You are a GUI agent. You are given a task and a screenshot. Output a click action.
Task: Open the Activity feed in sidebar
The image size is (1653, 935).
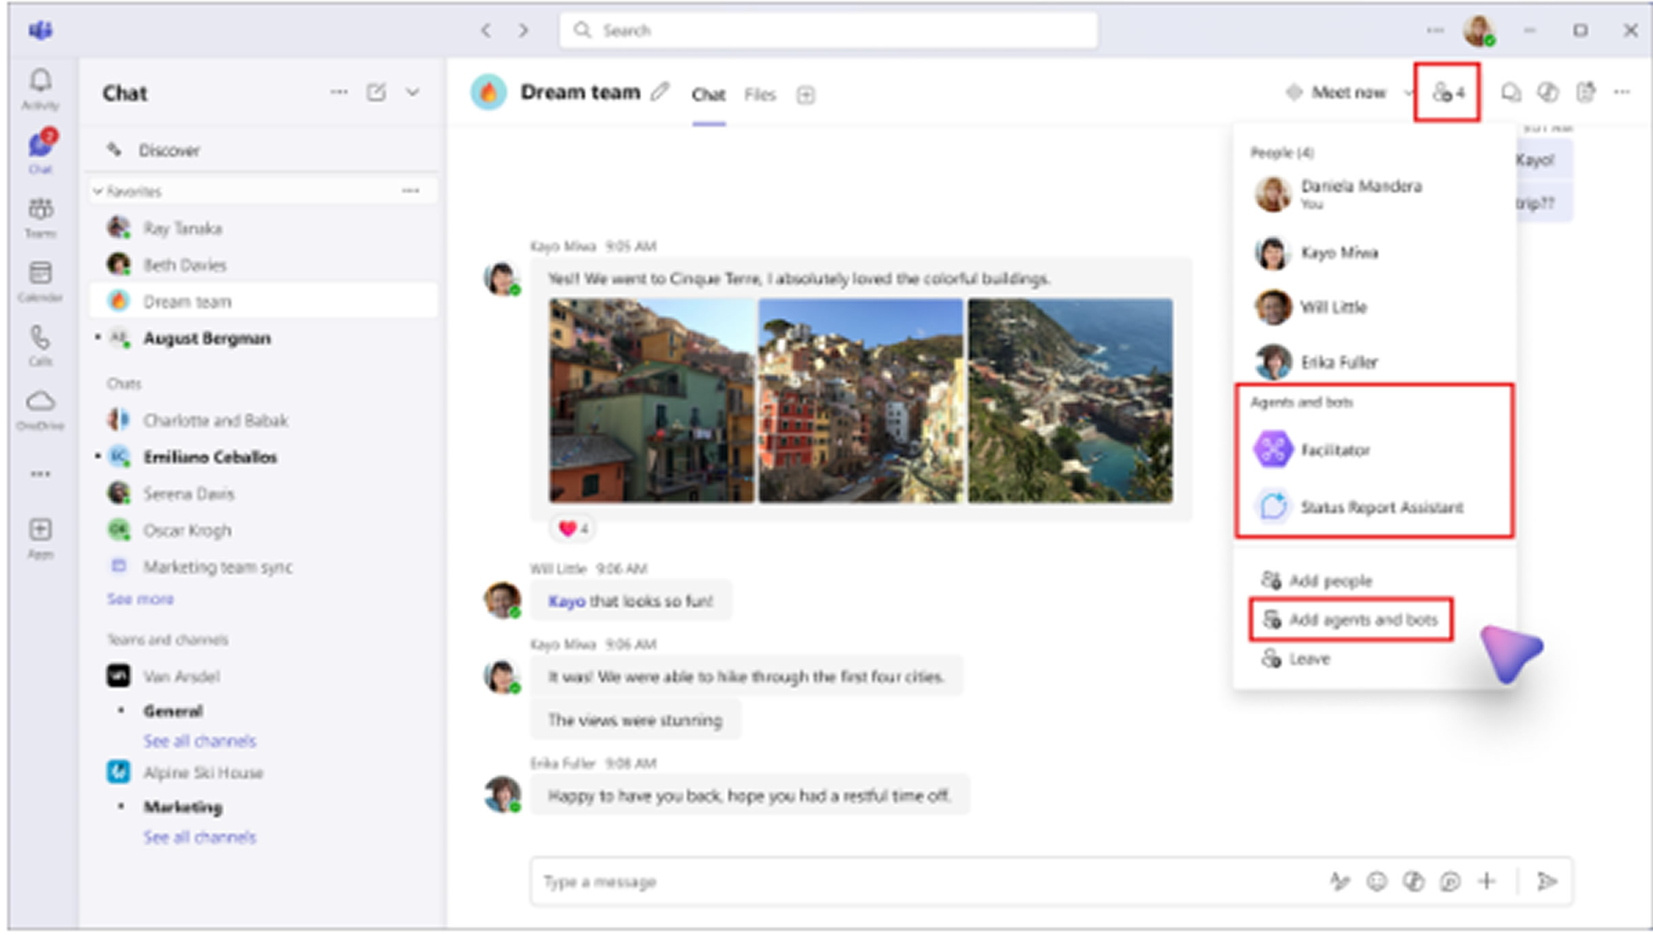pos(40,89)
